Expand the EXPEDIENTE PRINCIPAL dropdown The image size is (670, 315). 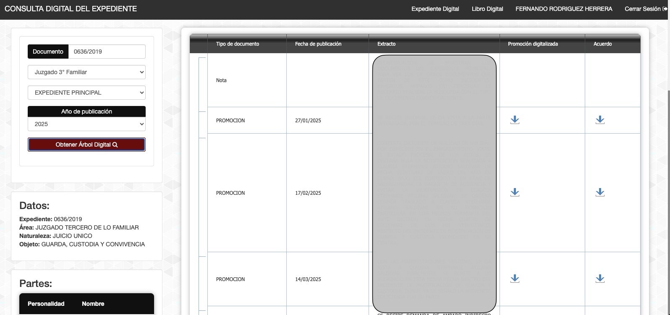[x=86, y=93]
